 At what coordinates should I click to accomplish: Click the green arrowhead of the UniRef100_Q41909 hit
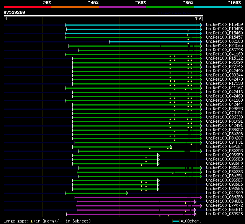tap(126, 193)
